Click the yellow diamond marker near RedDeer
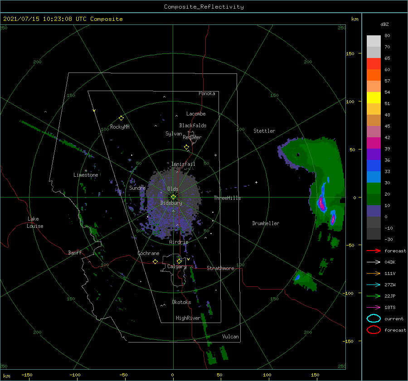 coord(187,147)
